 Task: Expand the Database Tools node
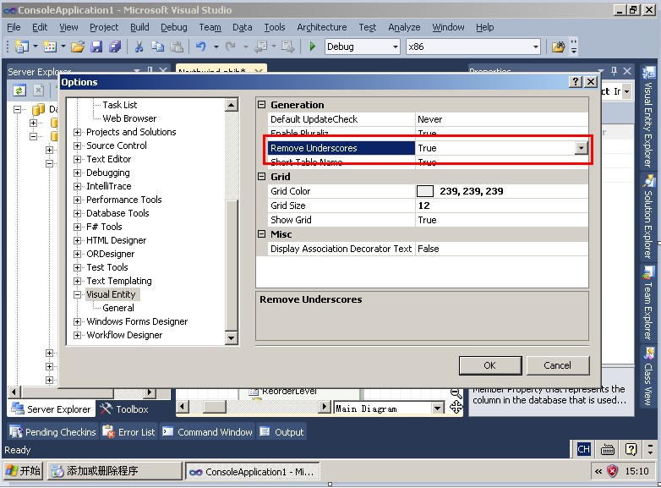coord(77,213)
